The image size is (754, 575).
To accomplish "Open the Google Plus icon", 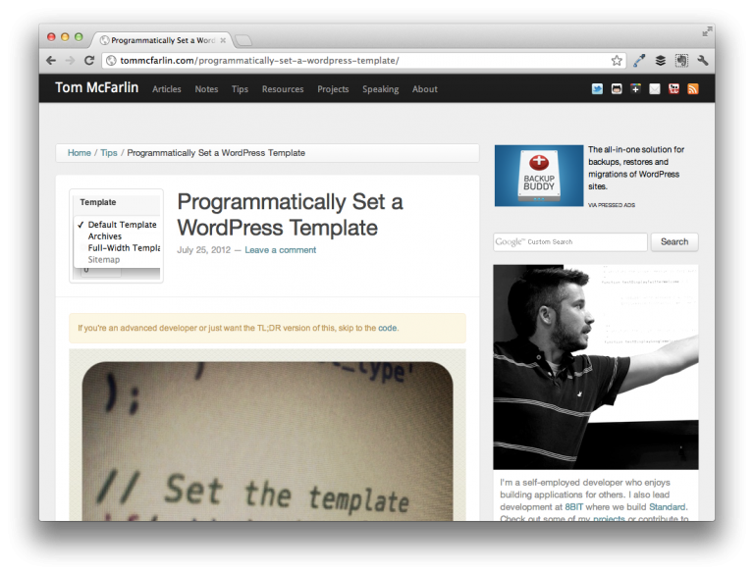I will (x=636, y=89).
